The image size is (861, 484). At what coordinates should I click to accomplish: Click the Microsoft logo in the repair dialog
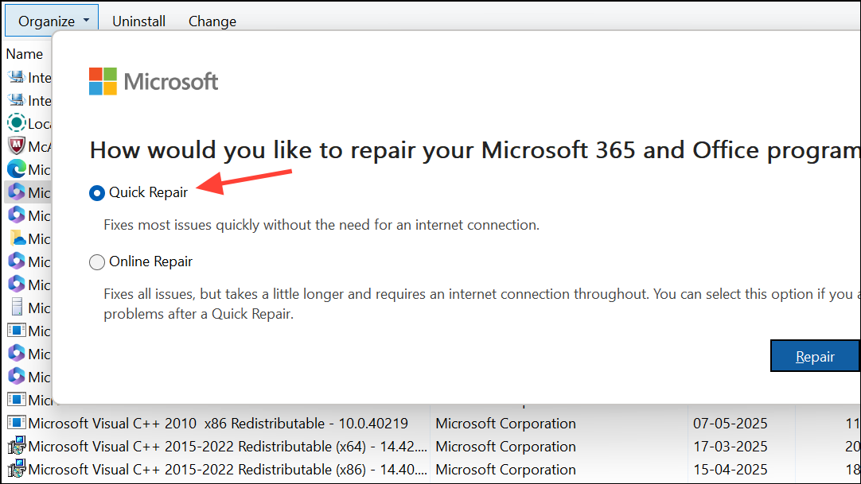(154, 81)
